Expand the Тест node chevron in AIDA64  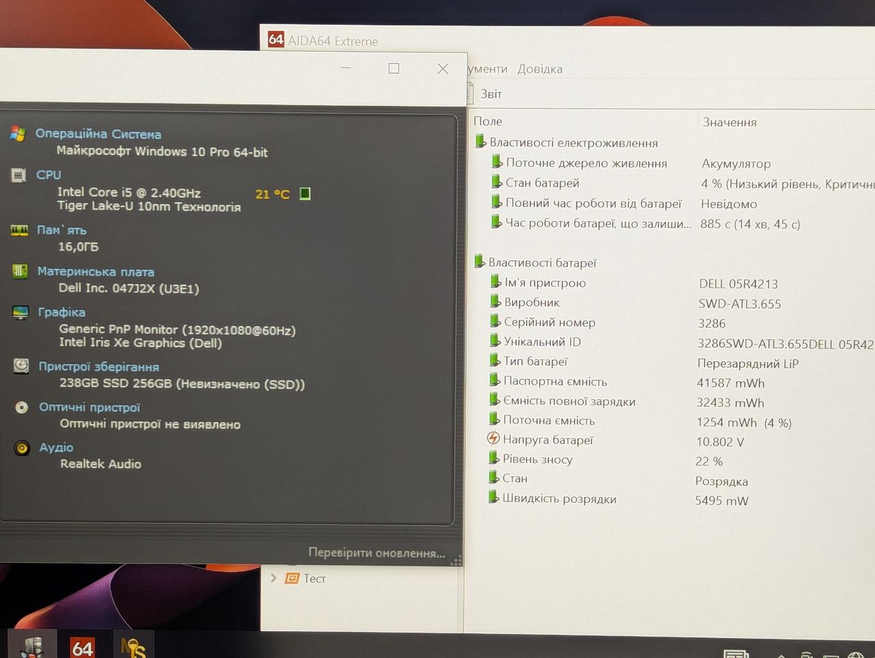tap(273, 578)
